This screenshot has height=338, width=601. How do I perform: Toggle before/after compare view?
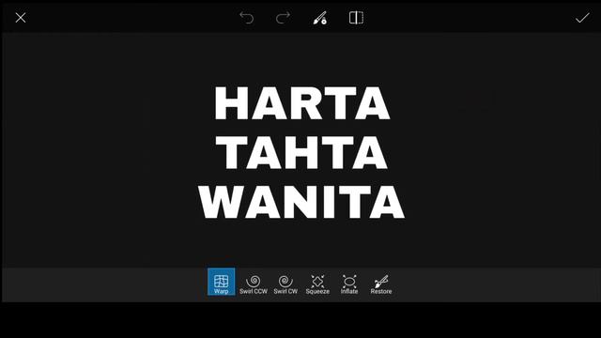pos(356,18)
